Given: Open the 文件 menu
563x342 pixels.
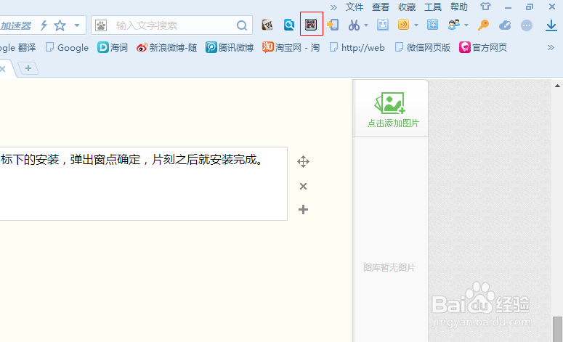Looking at the screenshot, I should [x=355, y=7].
